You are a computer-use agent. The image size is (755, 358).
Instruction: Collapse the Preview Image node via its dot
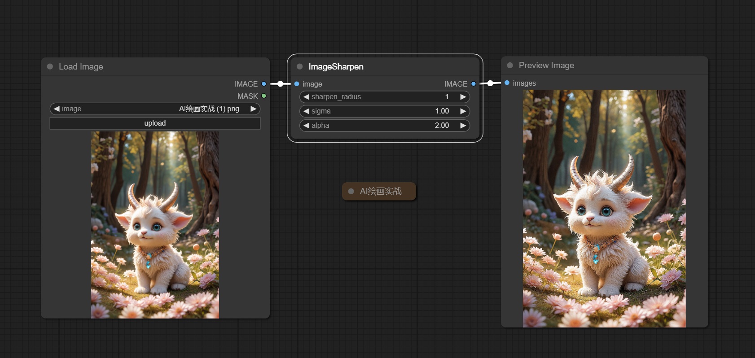(x=510, y=65)
